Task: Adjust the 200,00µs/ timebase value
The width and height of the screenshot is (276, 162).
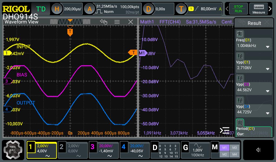Action: click(x=73, y=9)
